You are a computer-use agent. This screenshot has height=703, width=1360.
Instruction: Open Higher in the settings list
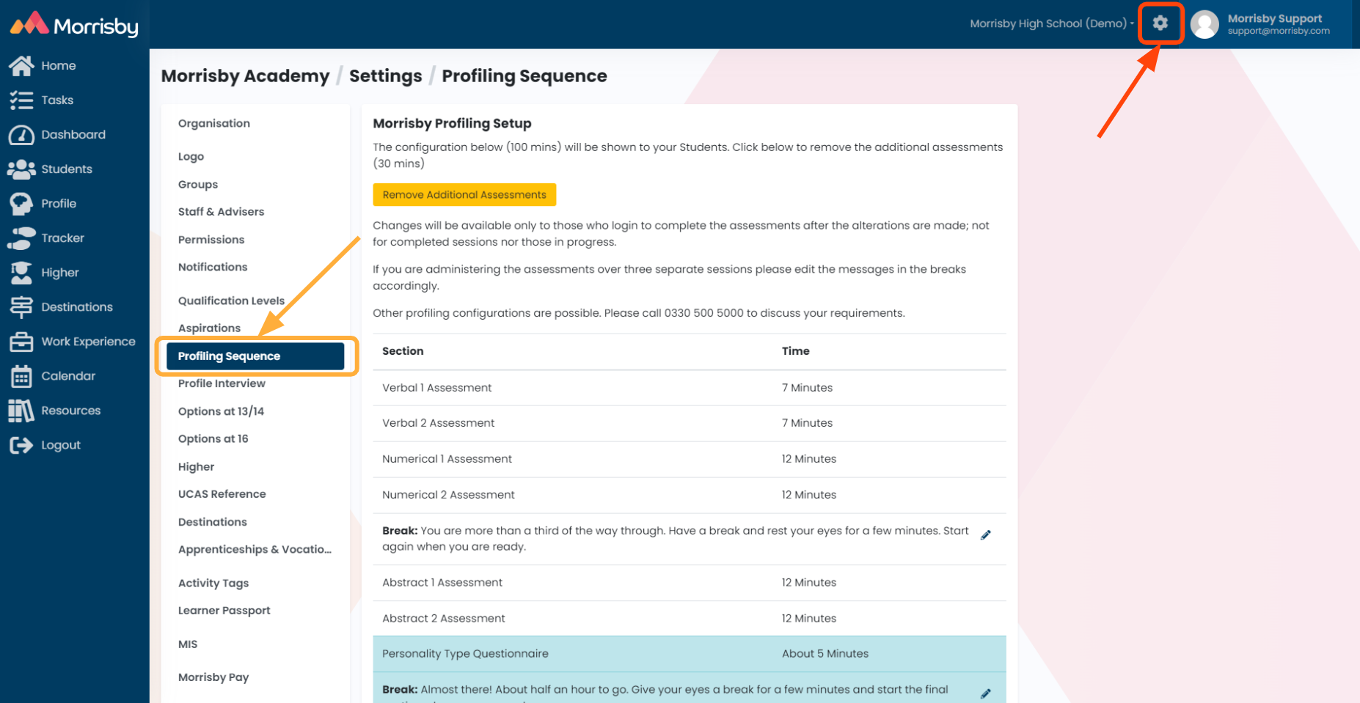coord(196,466)
